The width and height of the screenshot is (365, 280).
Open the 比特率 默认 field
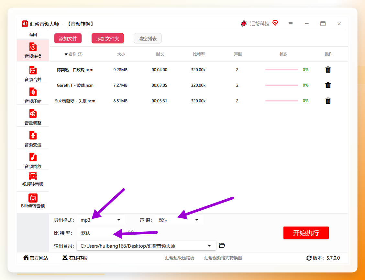pos(101,233)
